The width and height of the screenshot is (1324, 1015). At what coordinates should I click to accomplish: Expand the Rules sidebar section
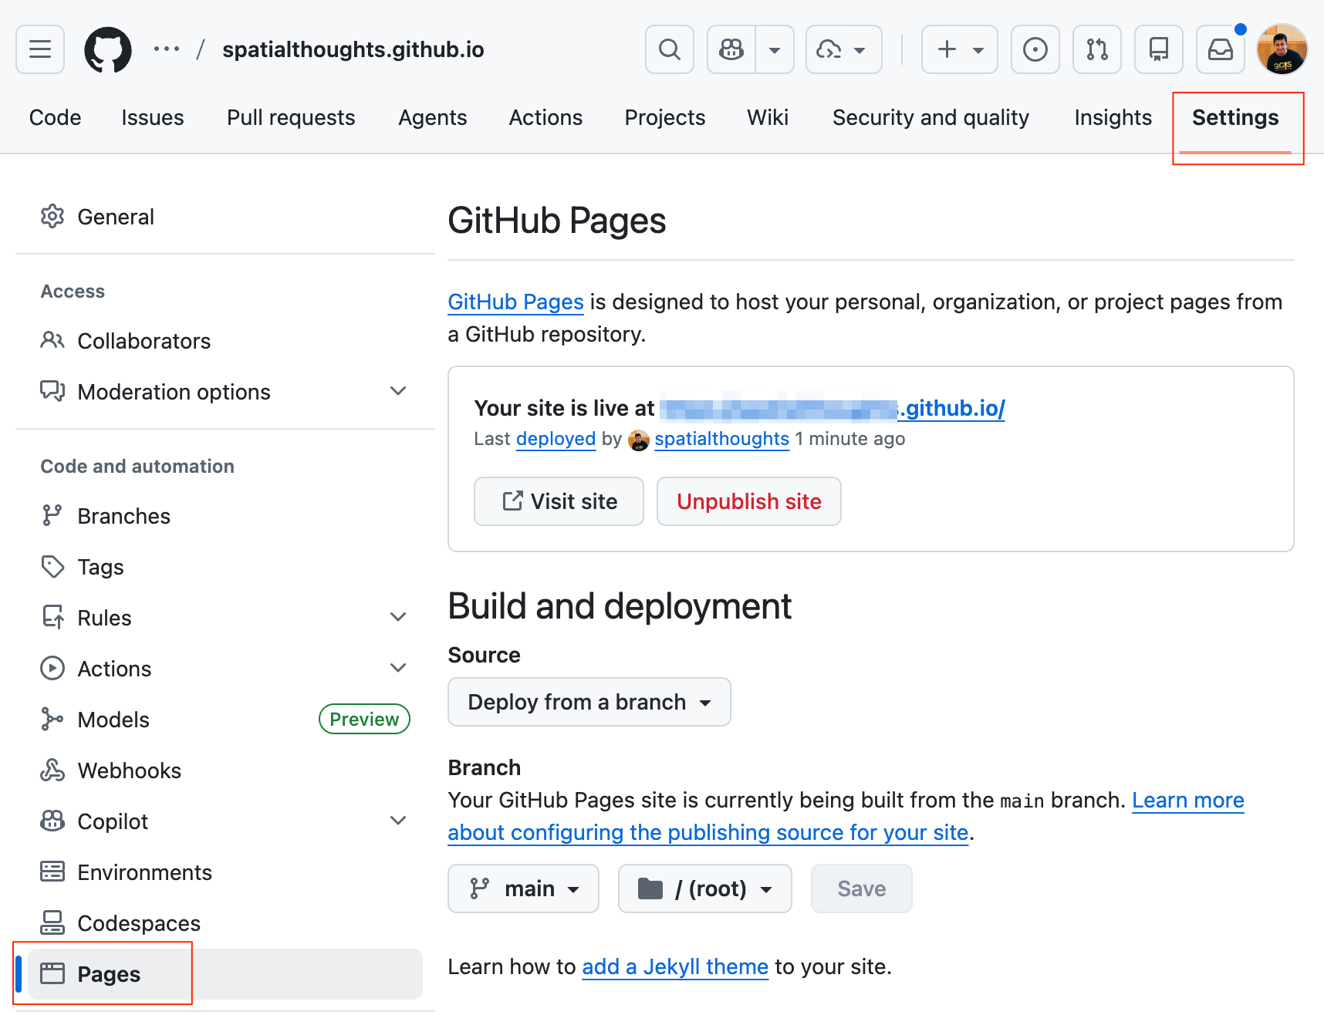(397, 618)
